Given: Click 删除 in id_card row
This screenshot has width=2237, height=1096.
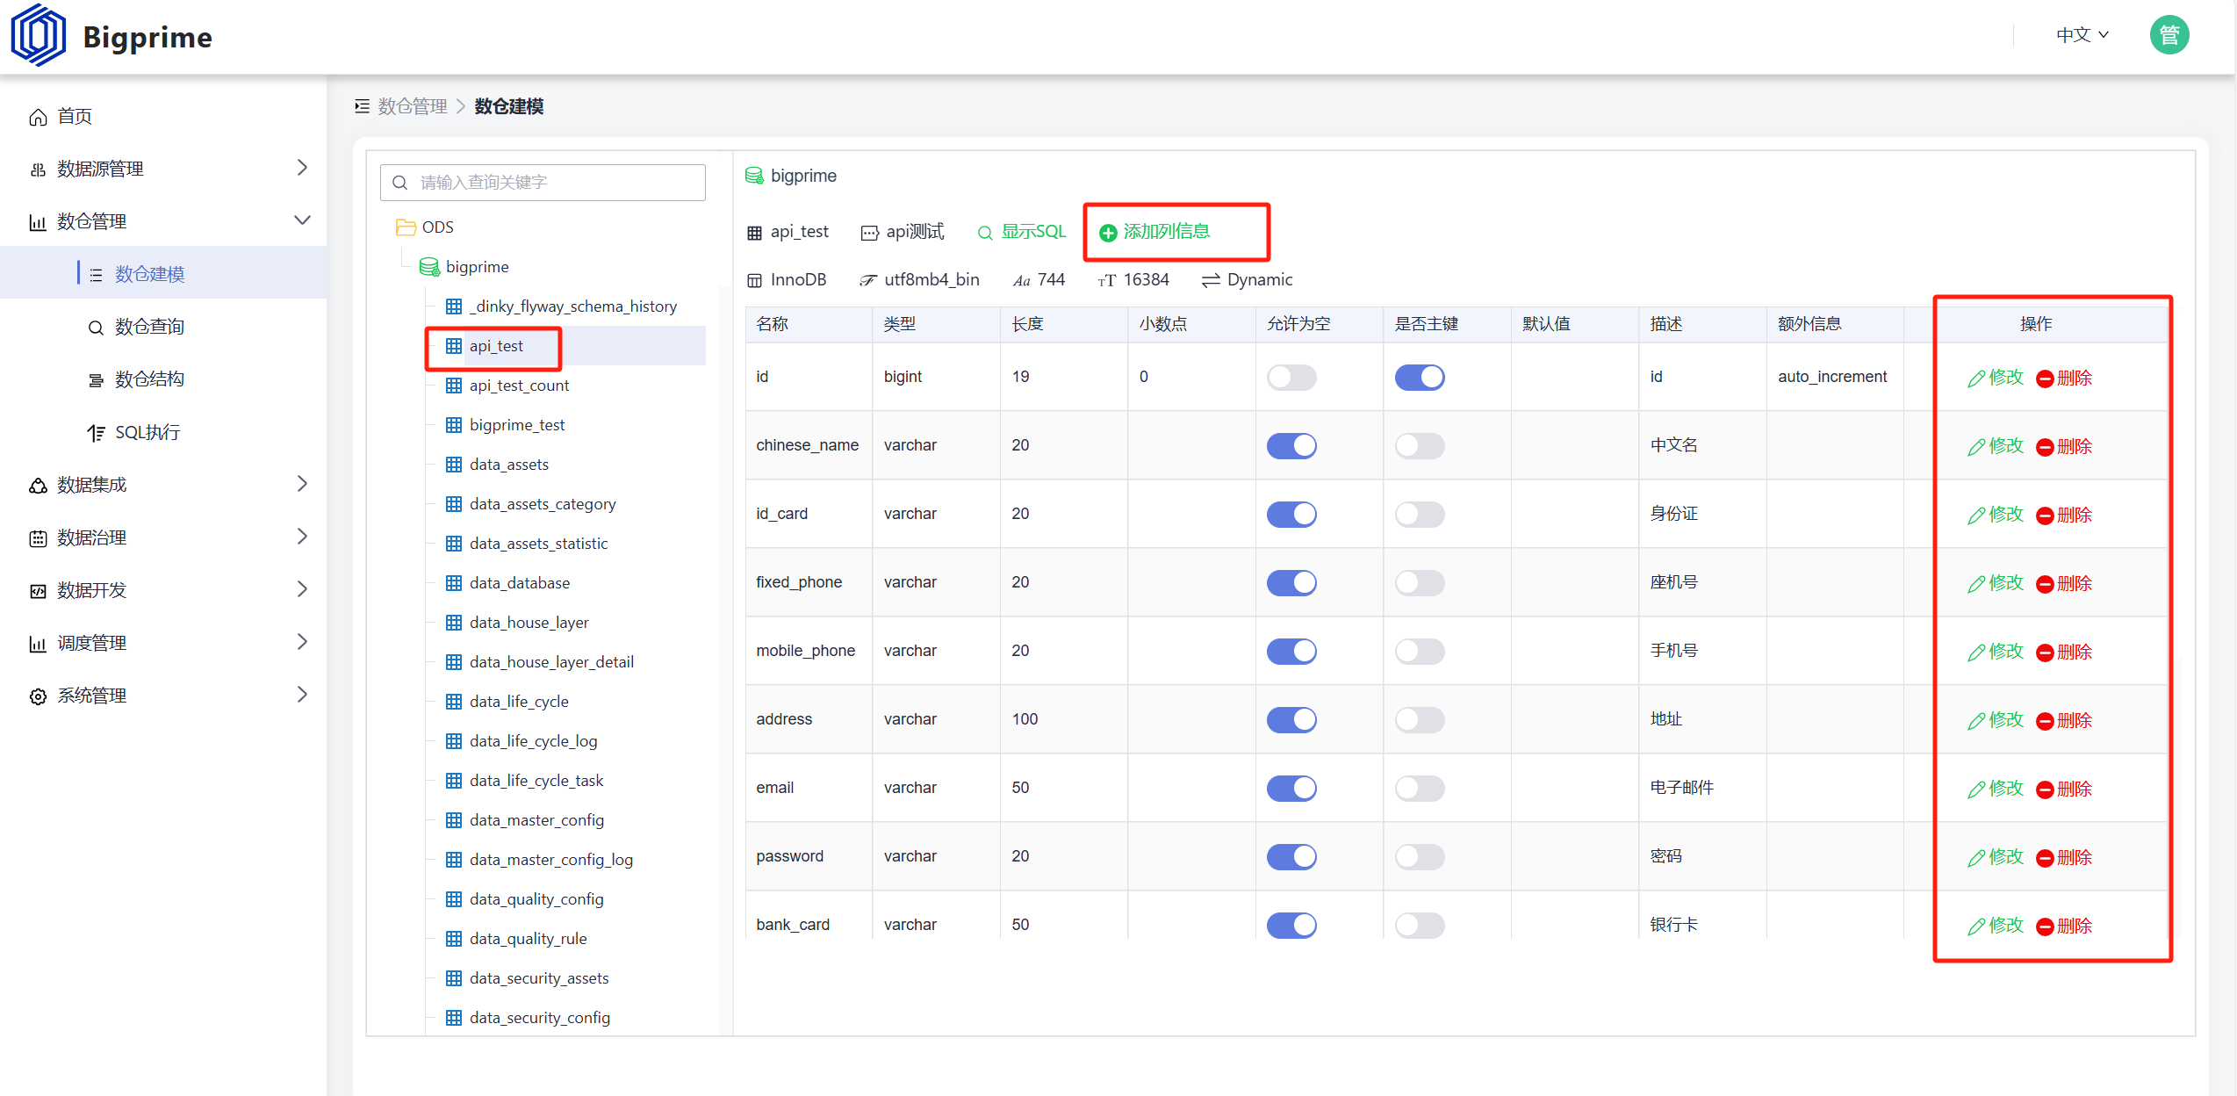Looking at the screenshot, I should click(2064, 515).
